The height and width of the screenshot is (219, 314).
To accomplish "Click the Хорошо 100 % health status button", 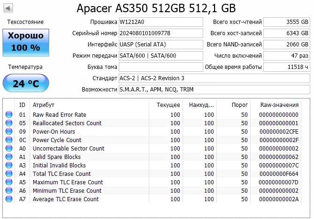I will (x=26, y=42).
